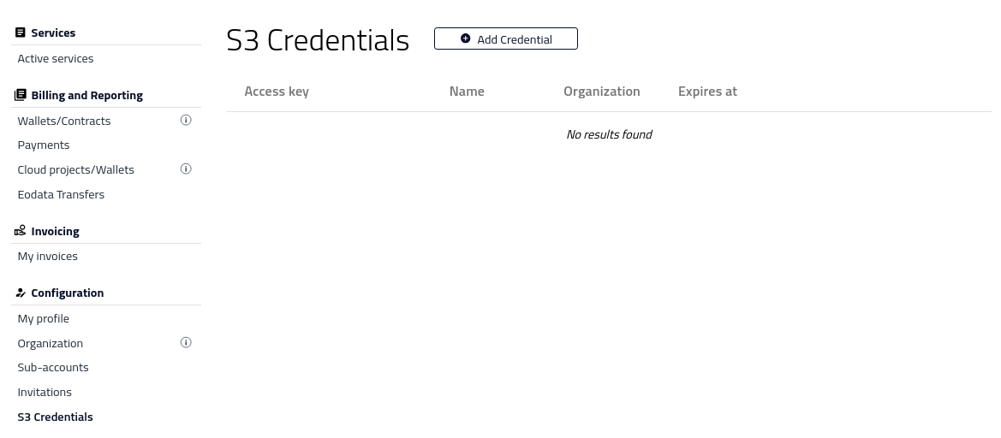1001x438 pixels.
Task: Open the Payments page
Action: coord(44,145)
